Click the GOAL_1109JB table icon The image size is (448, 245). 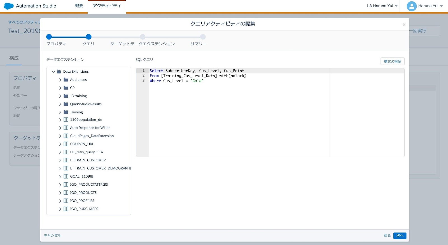66,176
